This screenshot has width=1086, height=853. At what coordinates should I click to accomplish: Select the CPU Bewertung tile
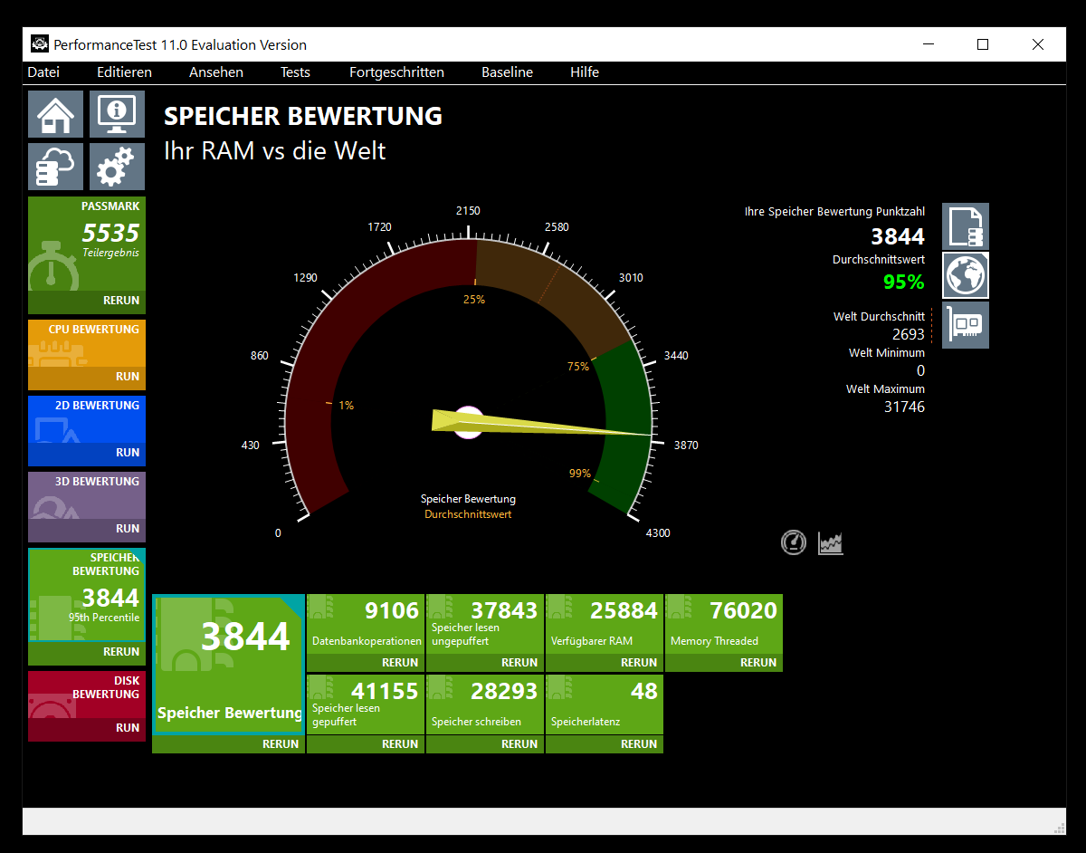point(87,343)
